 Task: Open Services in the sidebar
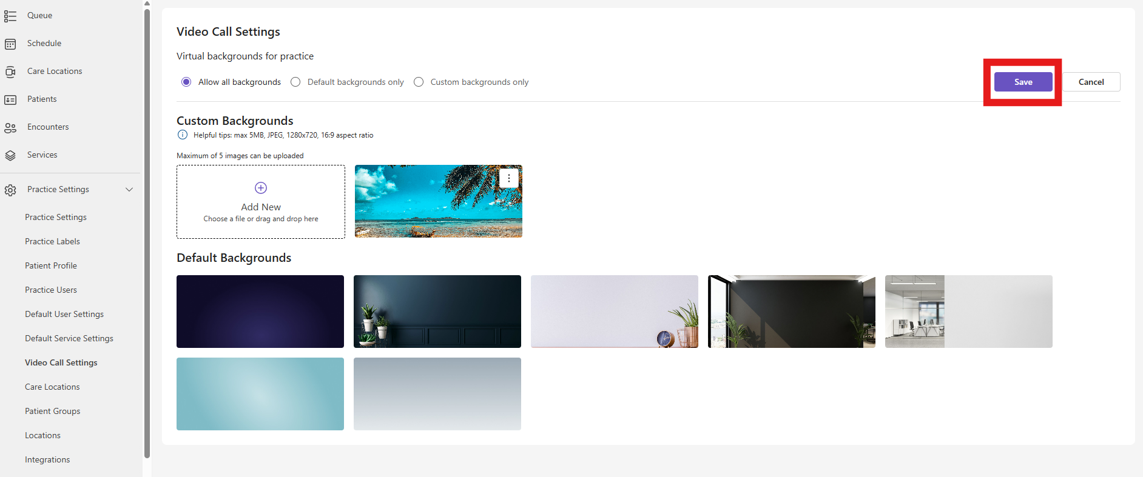click(x=42, y=155)
